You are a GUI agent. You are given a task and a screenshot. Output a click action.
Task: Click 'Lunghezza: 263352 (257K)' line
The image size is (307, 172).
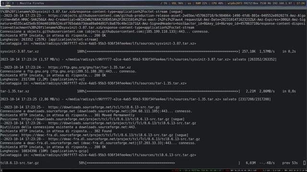[x=49, y=39]
